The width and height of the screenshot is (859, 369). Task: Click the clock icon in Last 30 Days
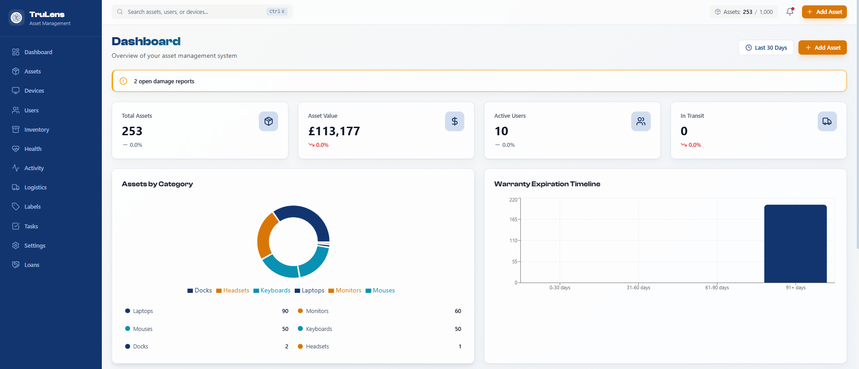click(x=749, y=47)
